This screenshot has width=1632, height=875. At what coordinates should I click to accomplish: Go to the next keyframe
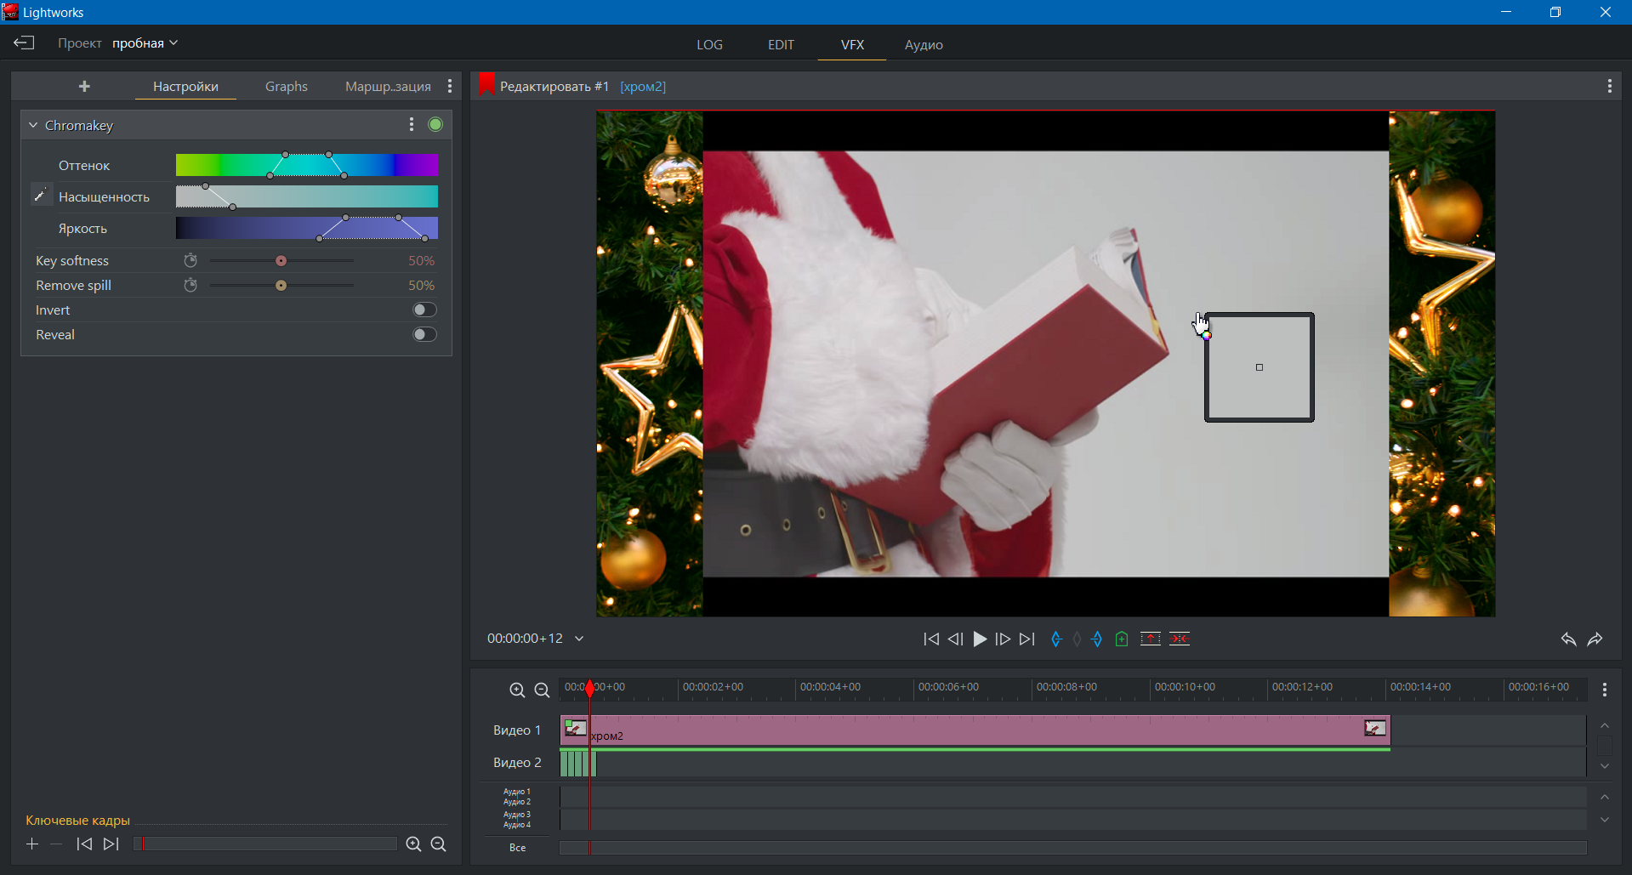point(111,844)
